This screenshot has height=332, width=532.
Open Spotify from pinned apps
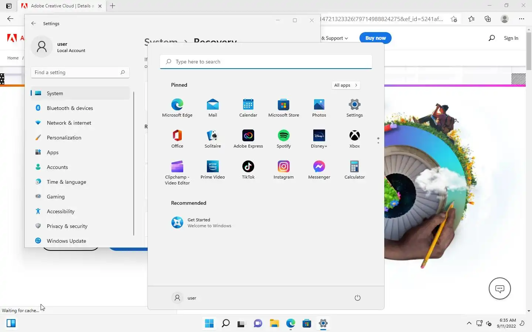coord(284,139)
